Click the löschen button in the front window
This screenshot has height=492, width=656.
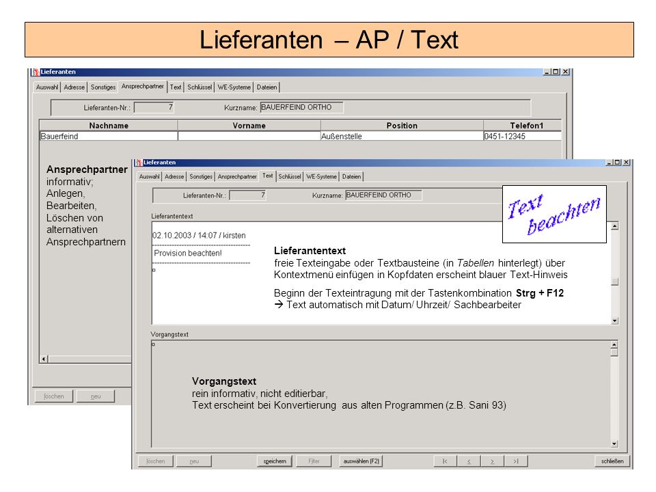click(x=156, y=461)
